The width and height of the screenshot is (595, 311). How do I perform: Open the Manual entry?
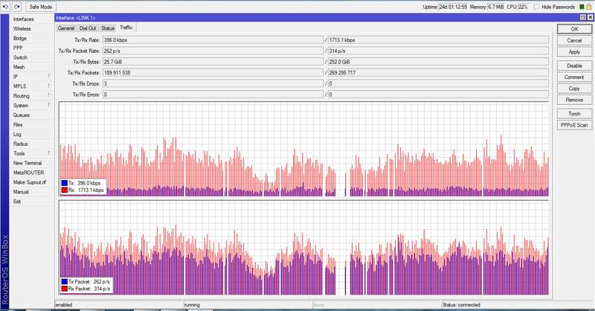[x=21, y=192]
